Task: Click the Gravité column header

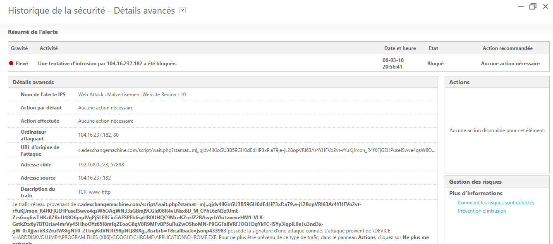Action: click(x=19, y=48)
